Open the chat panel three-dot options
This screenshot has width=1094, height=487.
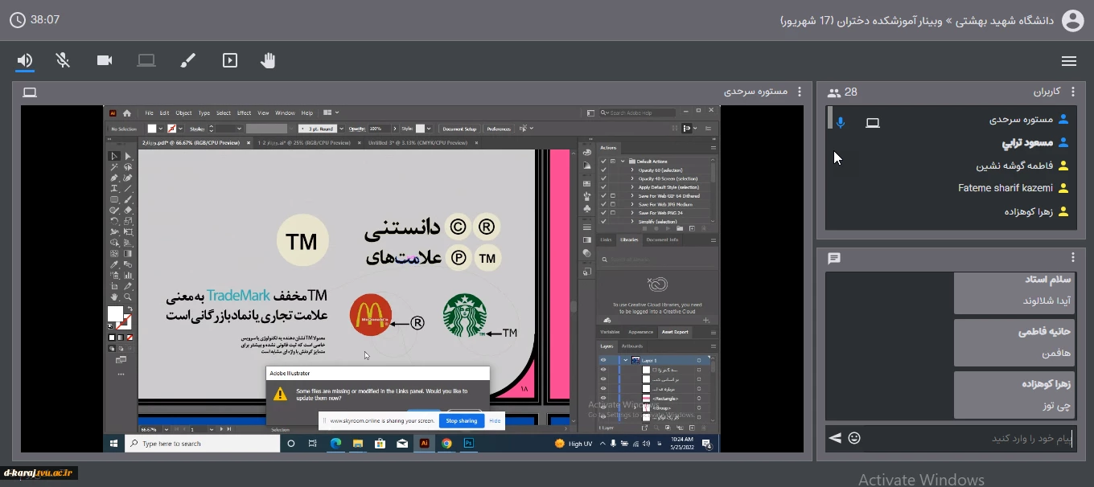point(1073,257)
